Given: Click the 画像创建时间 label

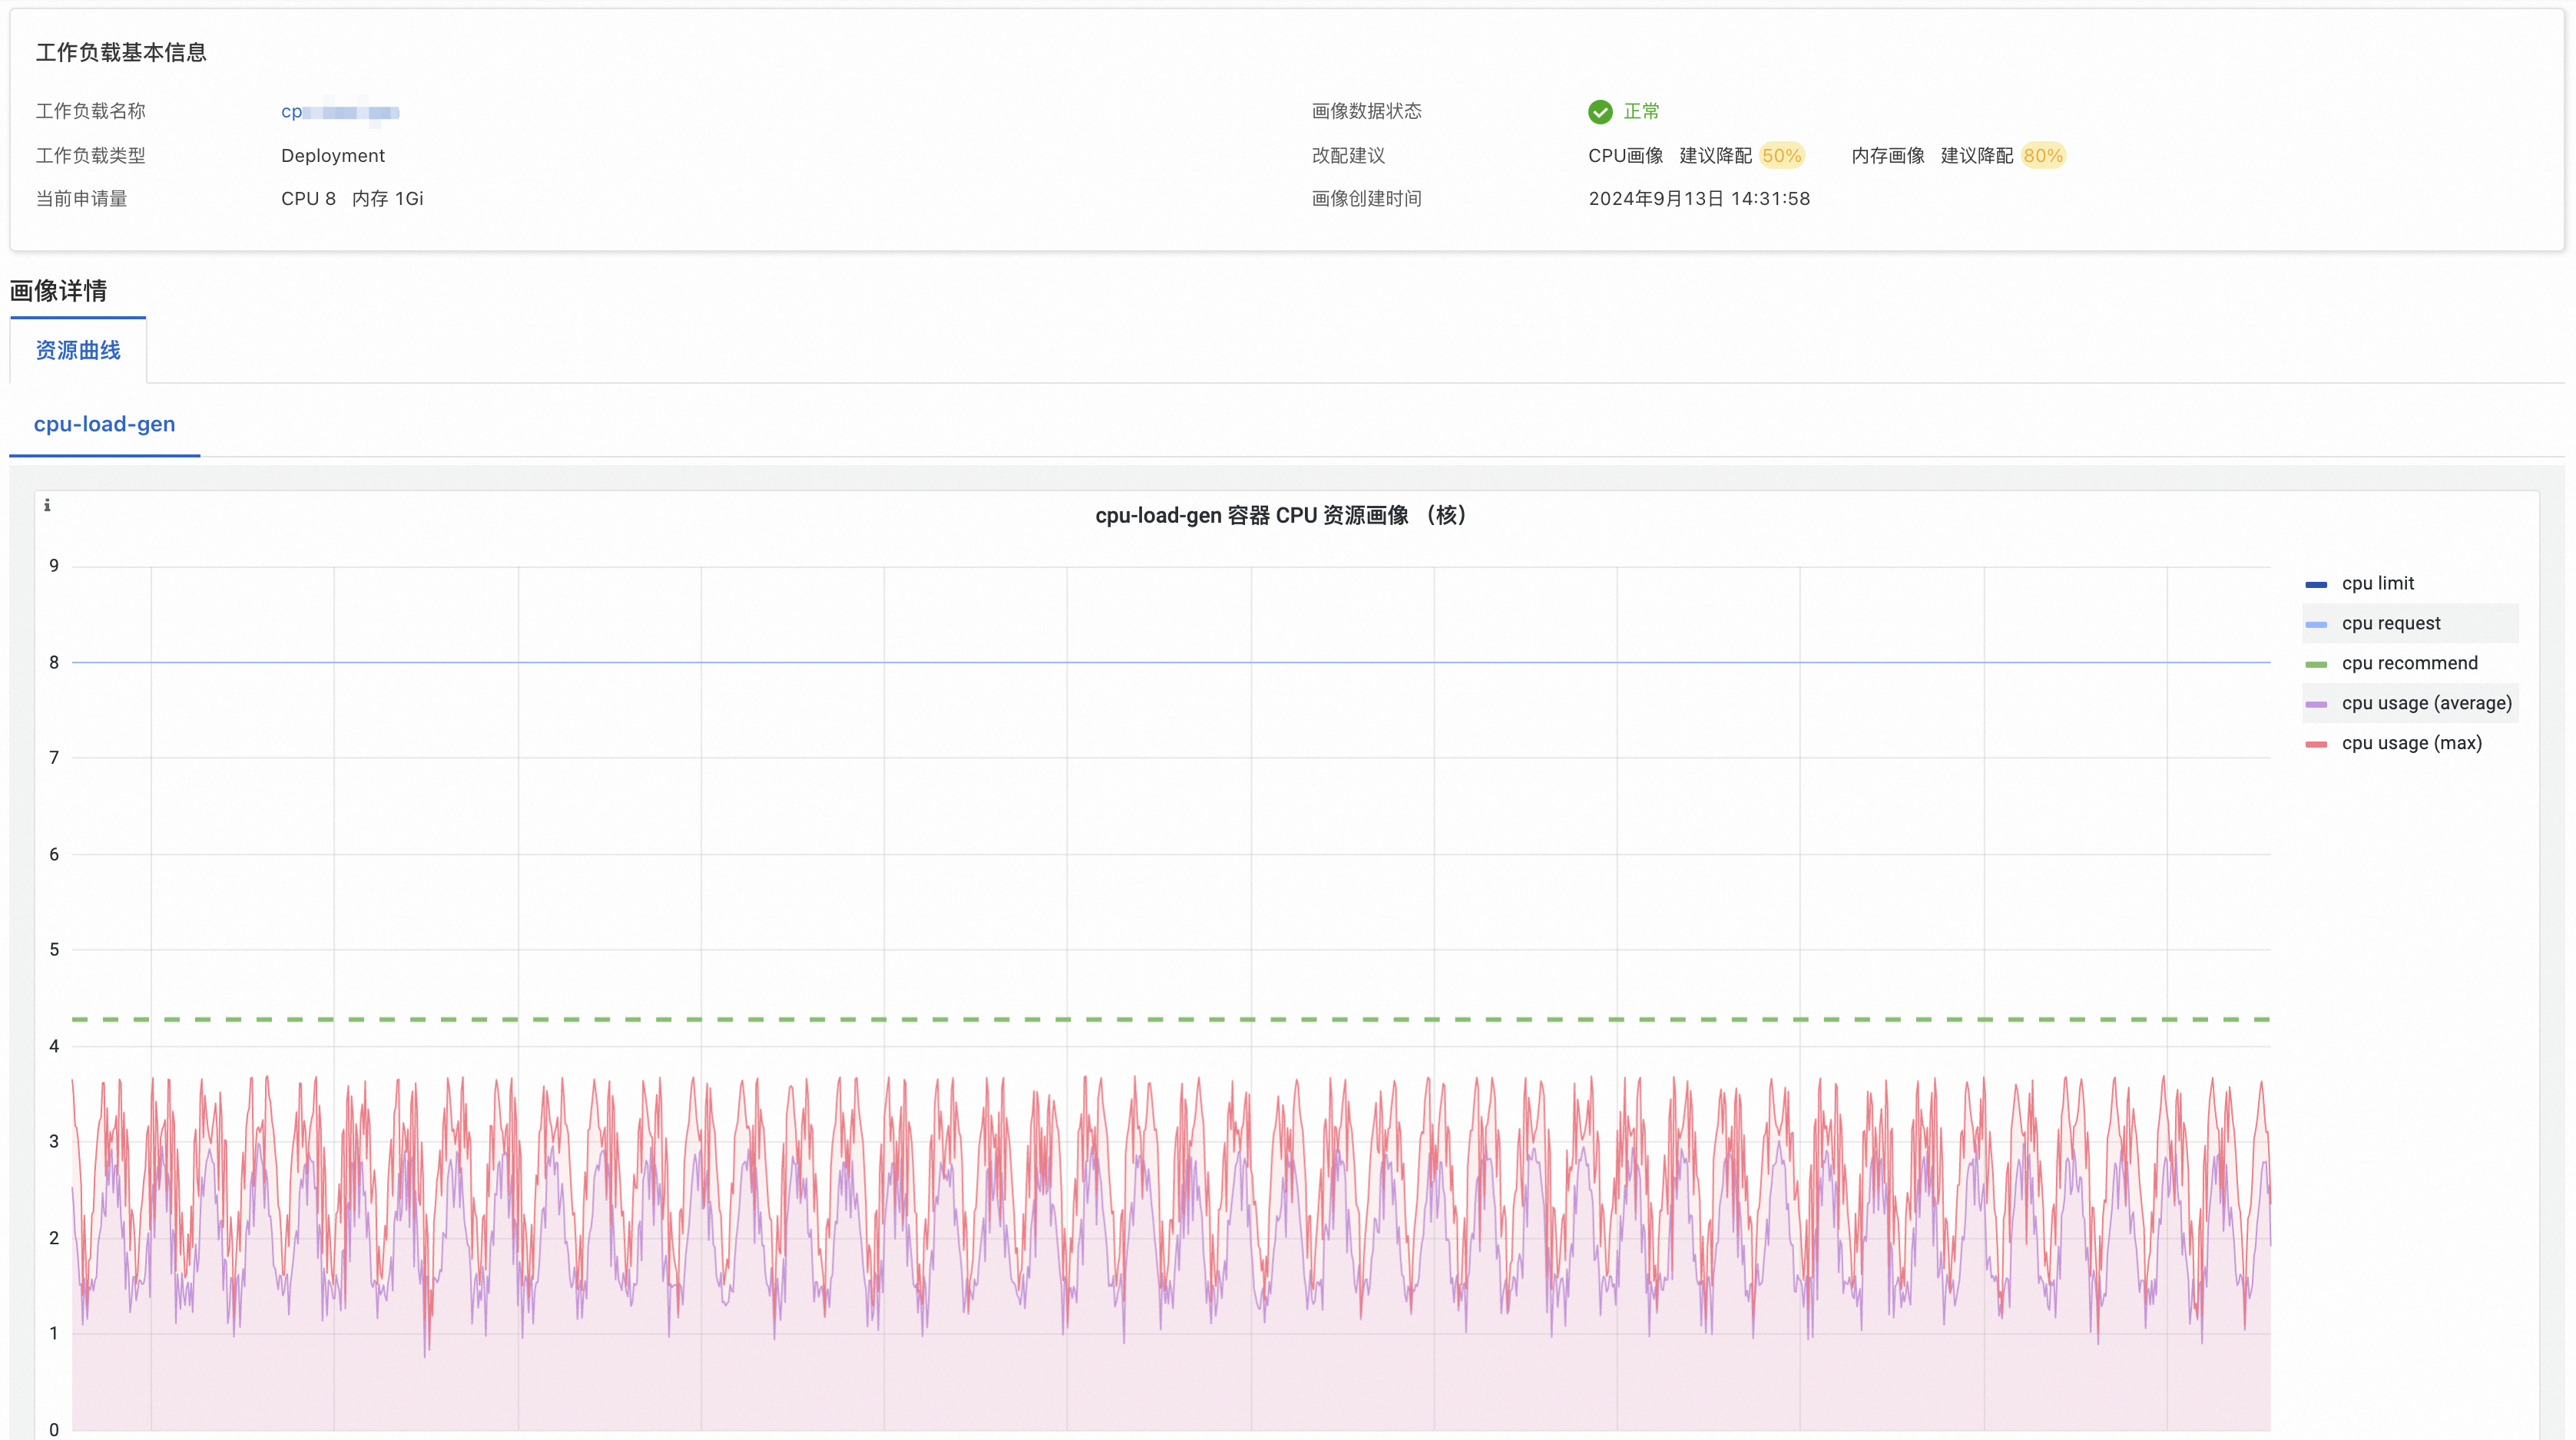Looking at the screenshot, I should click(x=1367, y=199).
